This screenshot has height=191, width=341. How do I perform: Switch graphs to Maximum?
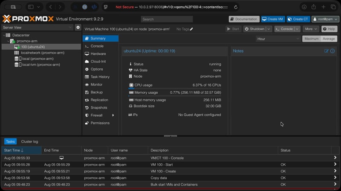[x=312, y=39]
